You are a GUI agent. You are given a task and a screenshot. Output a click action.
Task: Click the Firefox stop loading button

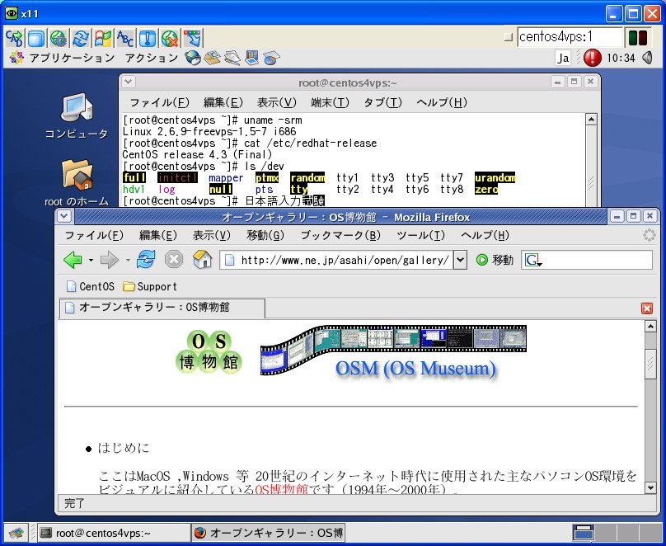coord(174,259)
